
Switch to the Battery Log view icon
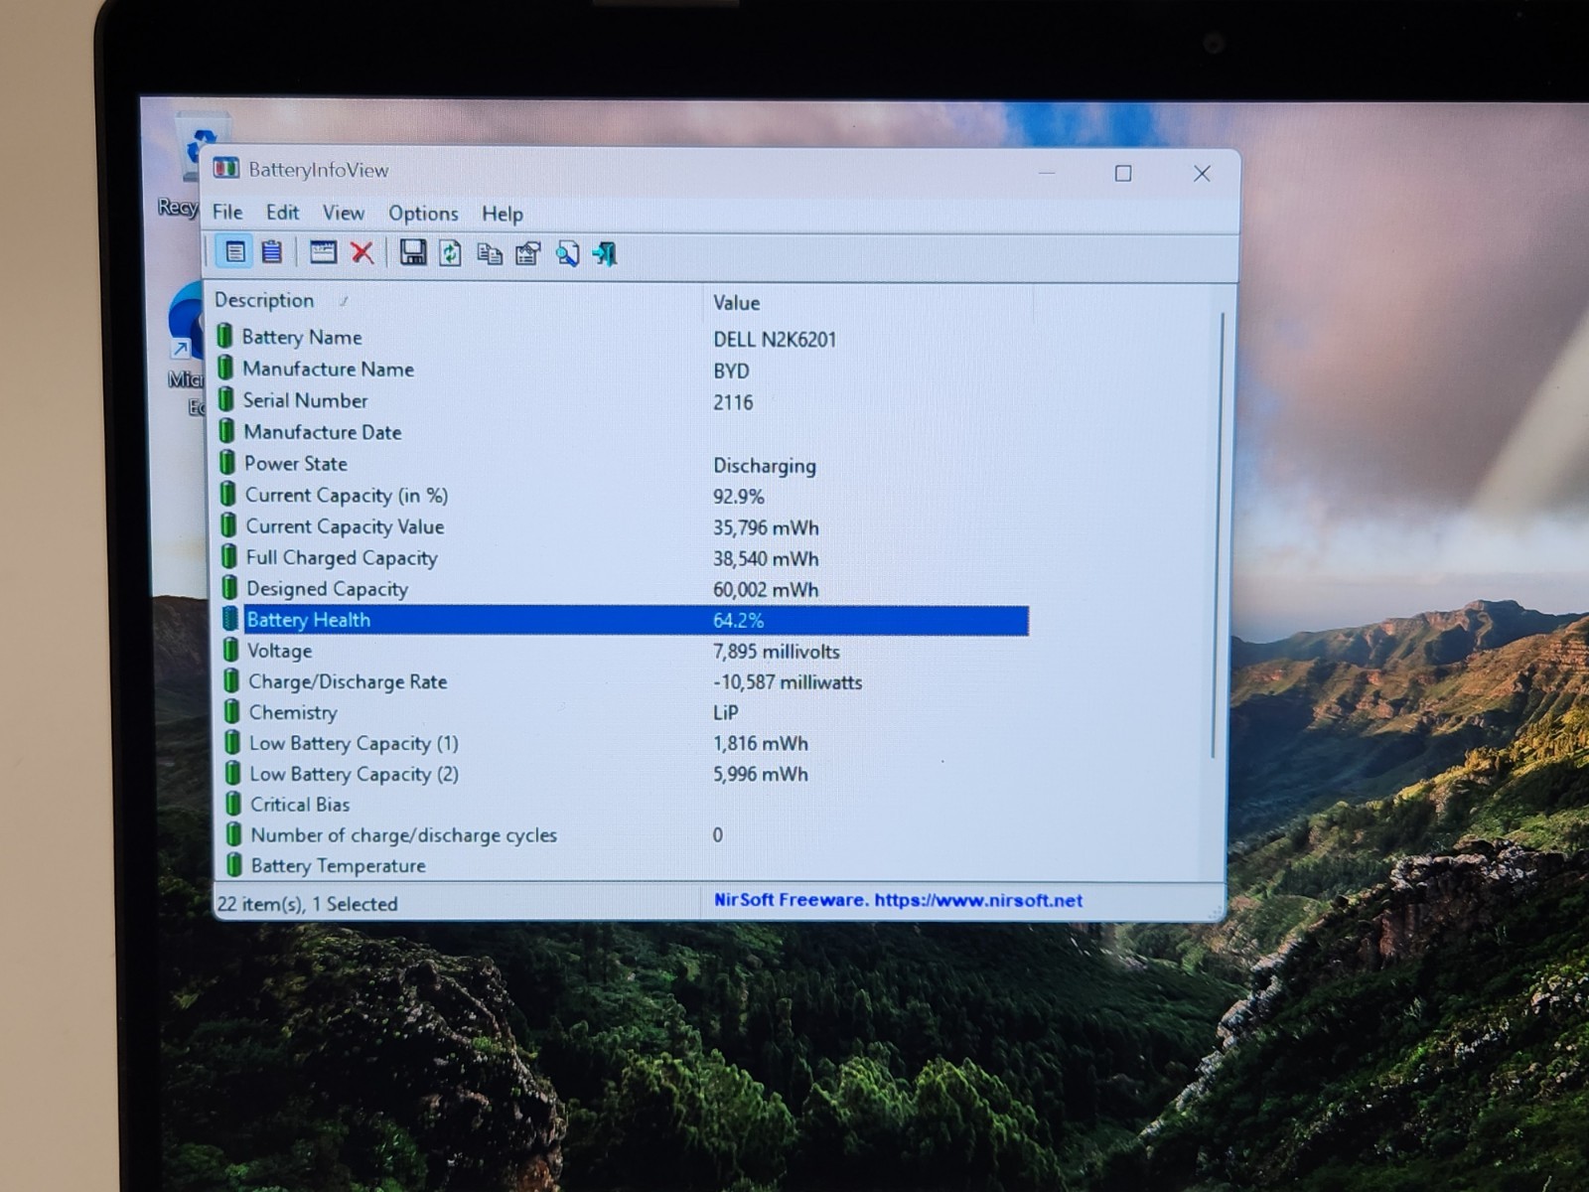pyautogui.click(x=271, y=252)
